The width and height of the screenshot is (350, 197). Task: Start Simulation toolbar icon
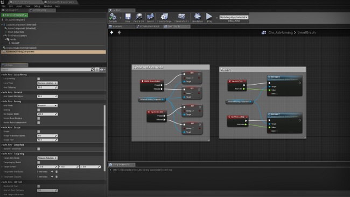[x=197, y=17]
